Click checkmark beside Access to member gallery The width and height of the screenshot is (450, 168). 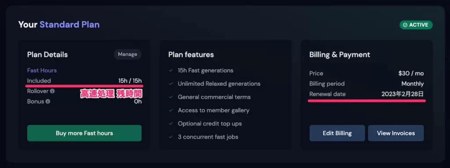171,110
